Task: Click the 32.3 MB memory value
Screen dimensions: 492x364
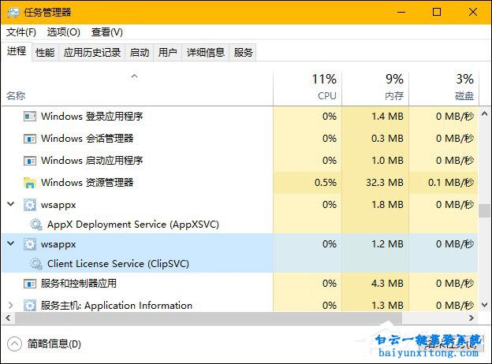Action: pyautogui.click(x=385, y=183)
